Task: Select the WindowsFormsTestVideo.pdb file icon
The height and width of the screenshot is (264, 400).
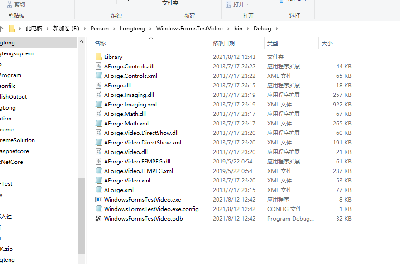Action: click(98, 219)
